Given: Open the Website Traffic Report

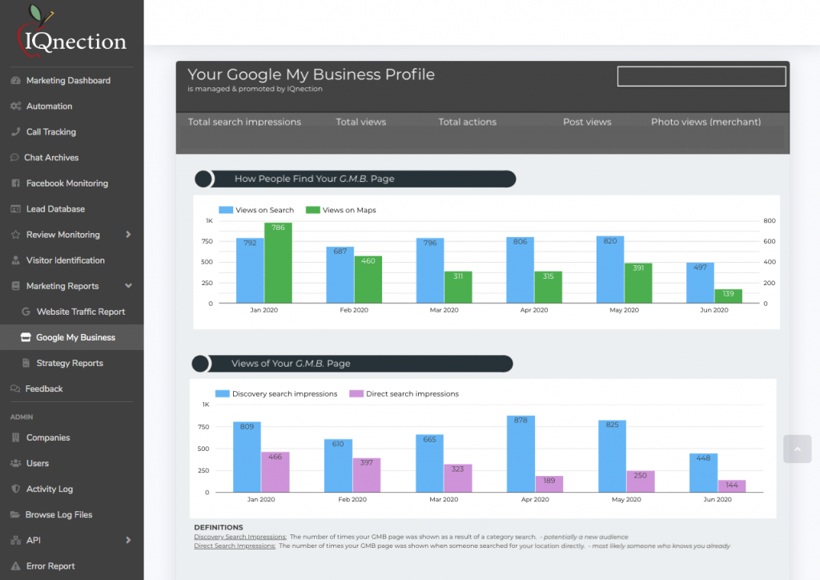Looking at the screenshot, I should click(x=81, y=312).
